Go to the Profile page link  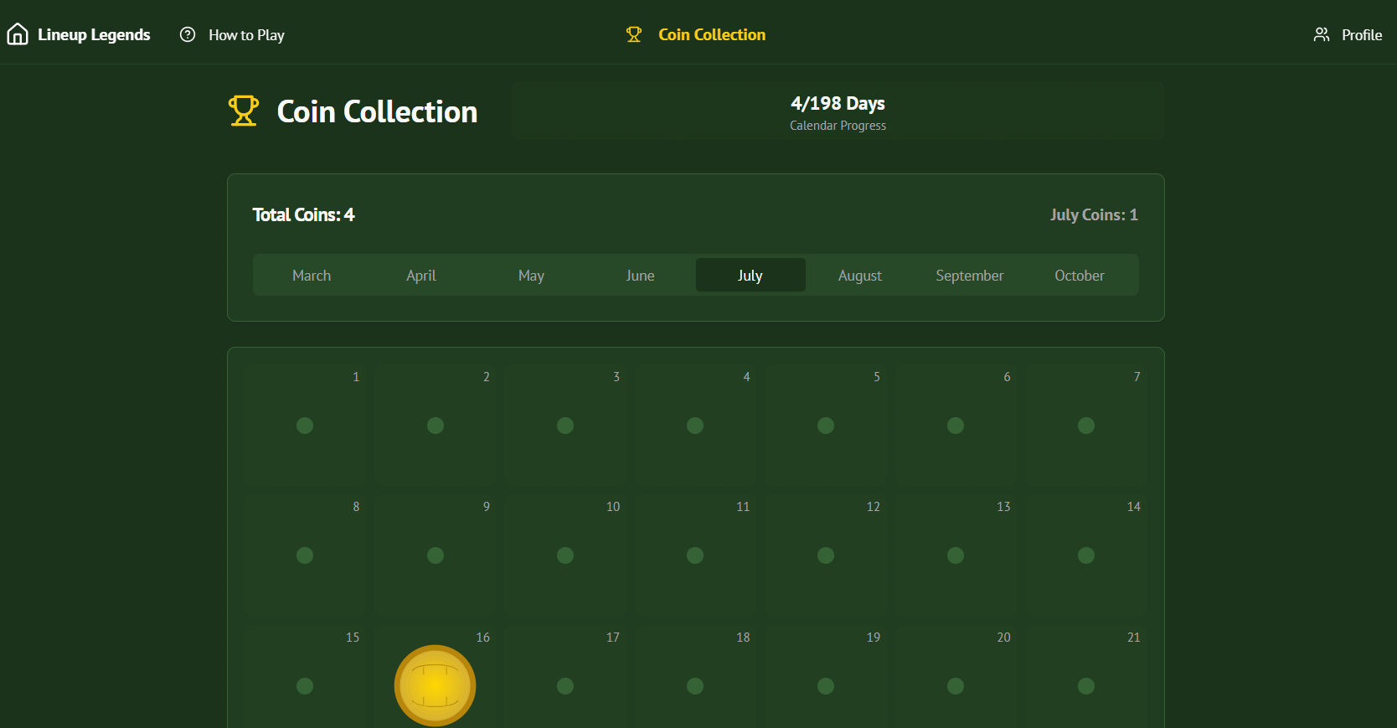coord(1361,35)
